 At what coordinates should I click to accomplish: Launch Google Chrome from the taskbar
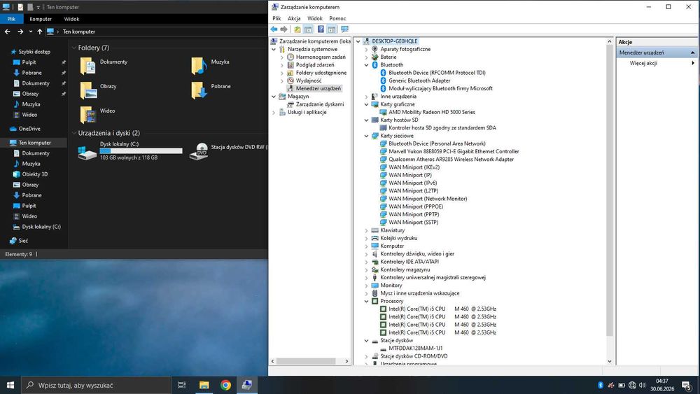point(225,385)
